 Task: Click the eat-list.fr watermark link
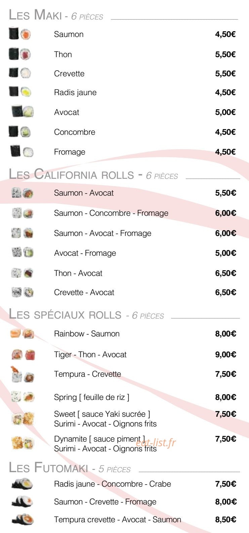tap(156, 443)
